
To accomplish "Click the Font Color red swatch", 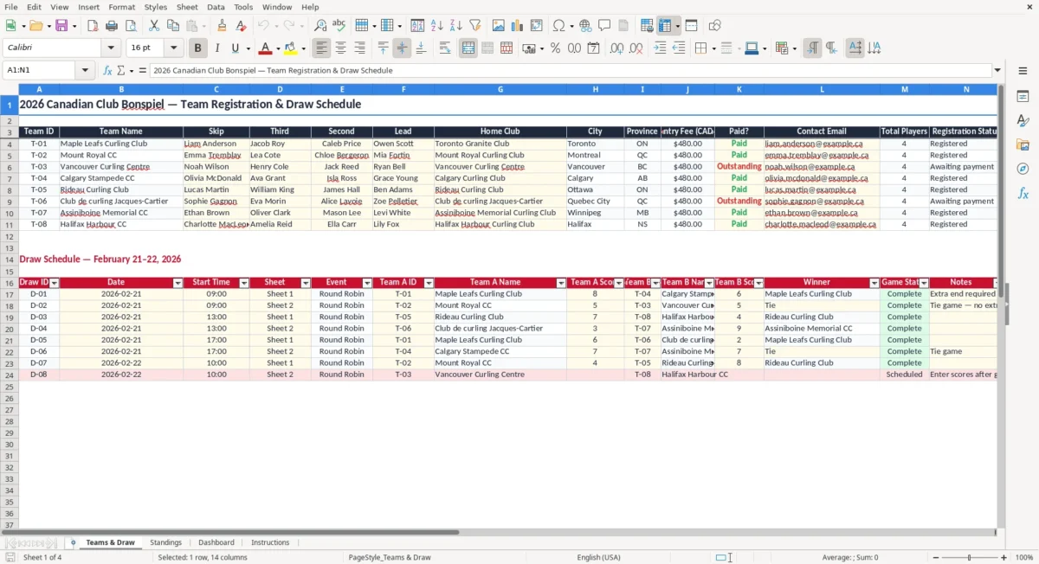I will [265, 48].
